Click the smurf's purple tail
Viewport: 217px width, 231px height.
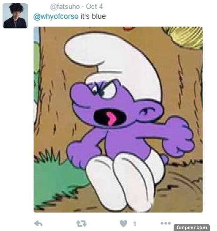coord(165,159)
